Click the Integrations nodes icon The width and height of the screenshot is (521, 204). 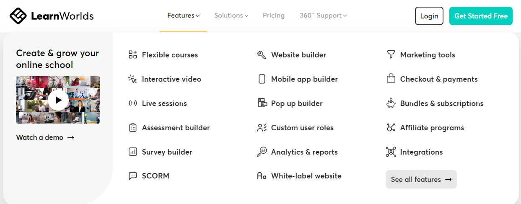coord(391,152)
